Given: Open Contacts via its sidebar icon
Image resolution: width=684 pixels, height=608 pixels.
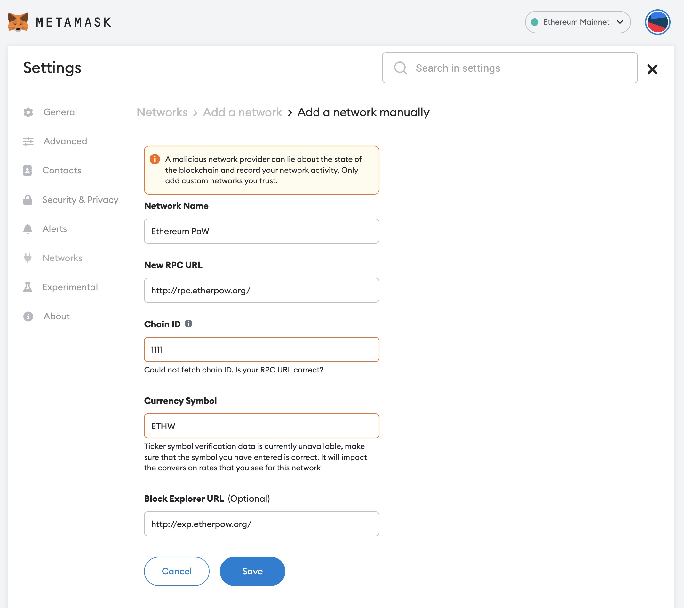Looking at the screenshot, I should pyautogui.click(x=28, y=170).
